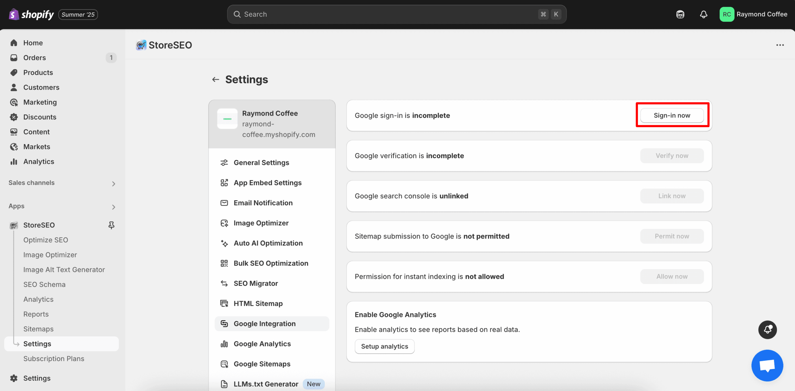Go back using the Settings arrow

(216, 79)
